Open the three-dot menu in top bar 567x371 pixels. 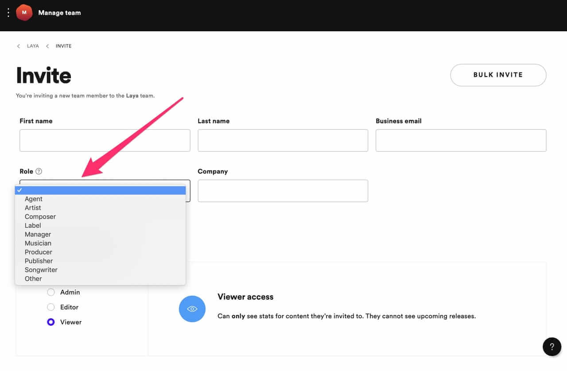point(8,13)
